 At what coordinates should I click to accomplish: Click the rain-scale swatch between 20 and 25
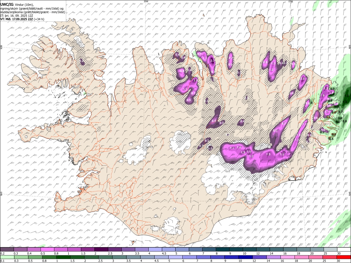316,257
